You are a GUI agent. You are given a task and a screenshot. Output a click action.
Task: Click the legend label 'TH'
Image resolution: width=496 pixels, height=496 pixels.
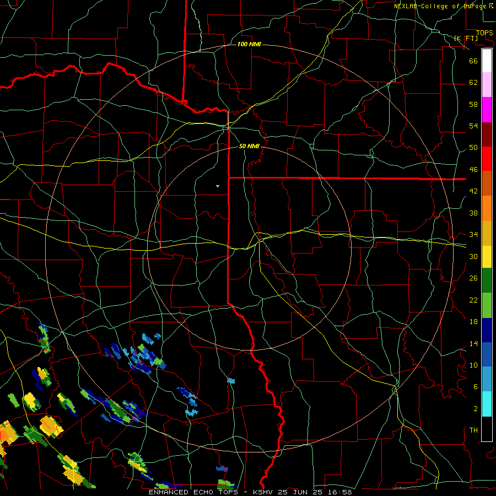[473, 430]
